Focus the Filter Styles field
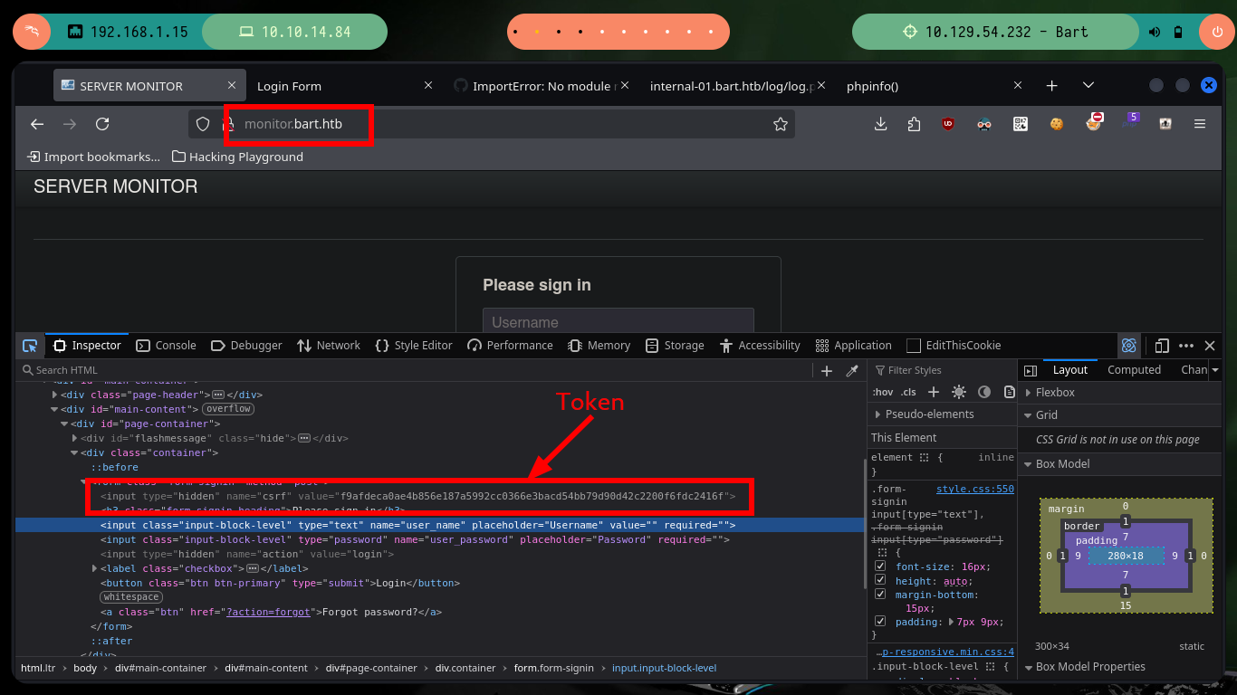The image size is (1237, 695). 942,371
